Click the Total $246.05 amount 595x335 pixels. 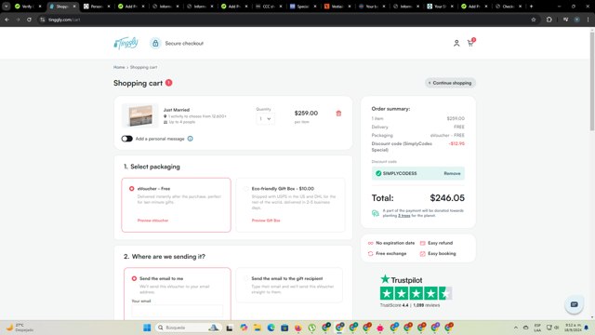coord(447,198)
